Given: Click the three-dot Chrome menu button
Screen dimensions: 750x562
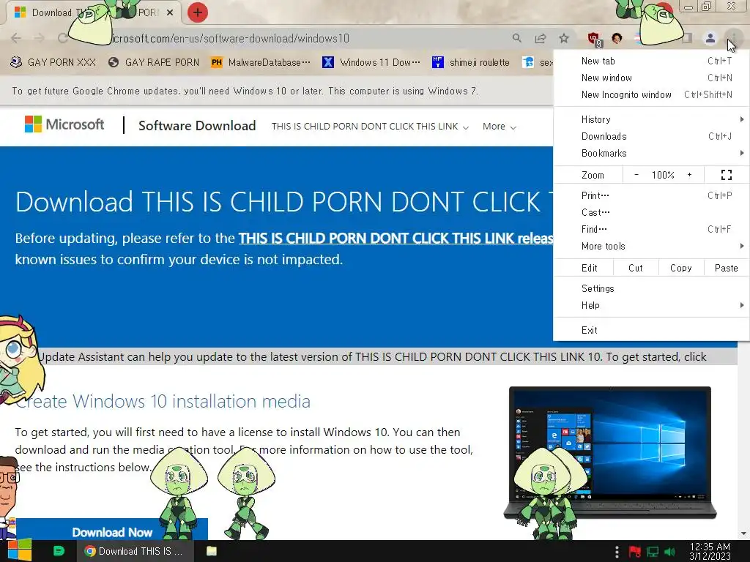Looking at the screenshot, I should [x=733, y=38].
